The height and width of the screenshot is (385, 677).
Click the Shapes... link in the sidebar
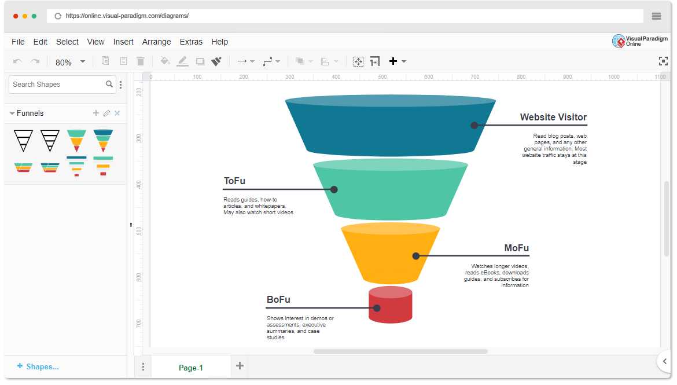[x=38, y=366]
